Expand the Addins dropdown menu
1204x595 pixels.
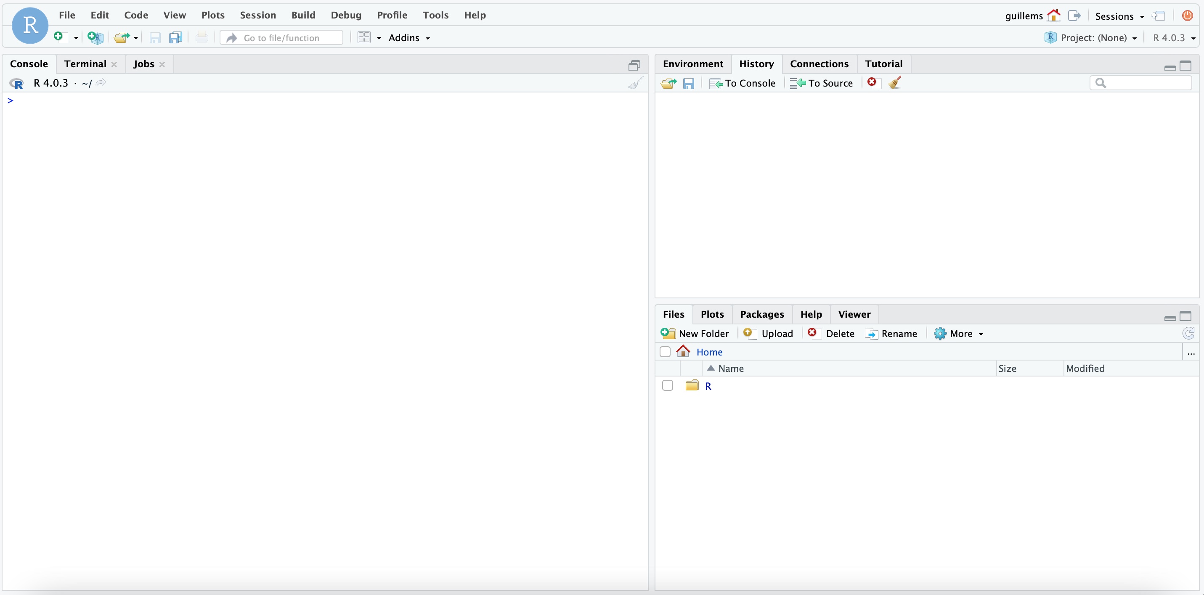click(409, 37)
